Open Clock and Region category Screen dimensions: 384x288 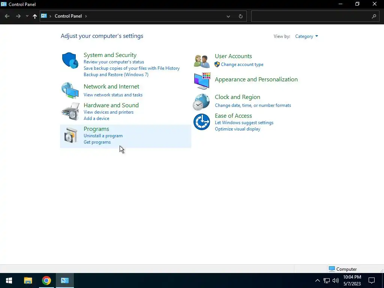[x=237, y=97]
